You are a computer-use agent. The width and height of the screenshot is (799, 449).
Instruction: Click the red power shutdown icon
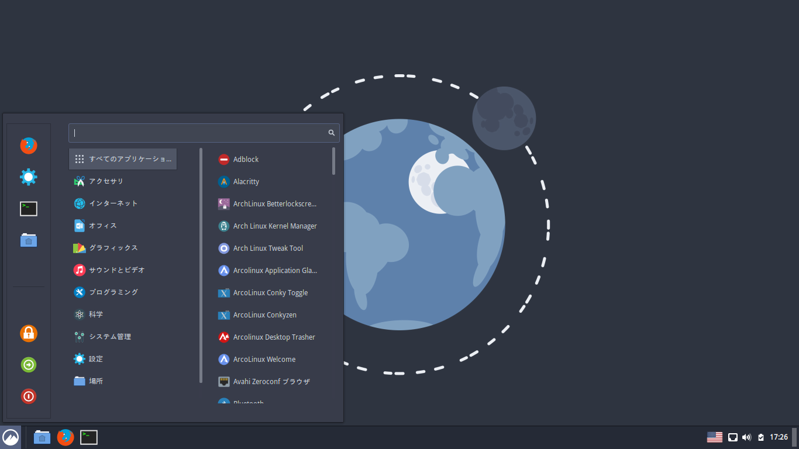pos(29,396)
